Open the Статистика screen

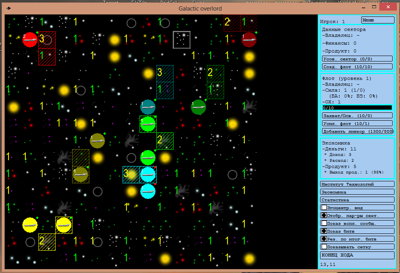click(x=357, y=200)
